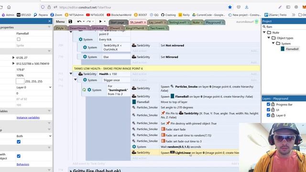Screen dimensions: 306x172
Task: Click the bookmark star in address bar
Action: (x=230, y=7)
